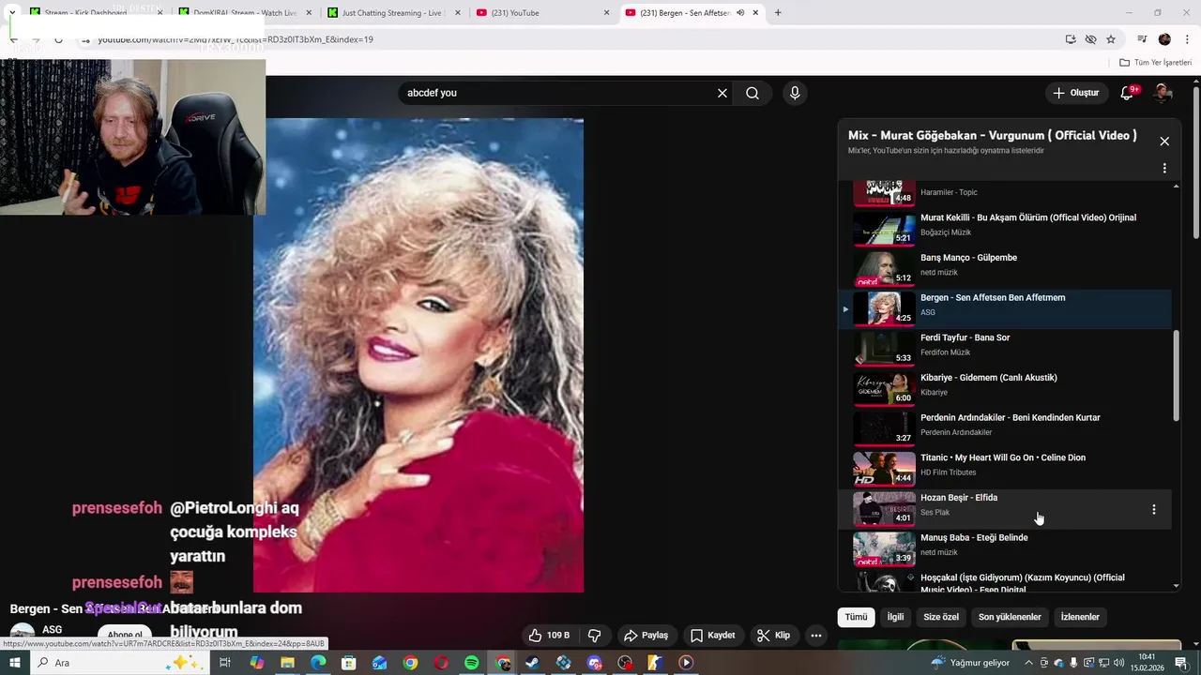
Task: Start voice search with the microphone icon
Action: pos(795,93)
